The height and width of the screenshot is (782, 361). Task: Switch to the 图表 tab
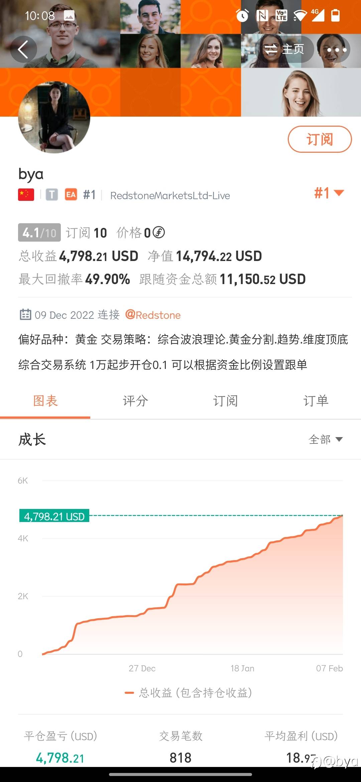[45, 401]
